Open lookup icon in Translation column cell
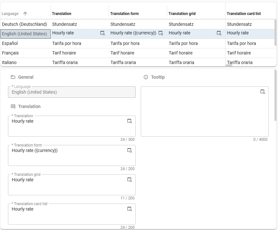Viewport: 278px width, 230px height. pyautogui.click(x=102, y=33)
